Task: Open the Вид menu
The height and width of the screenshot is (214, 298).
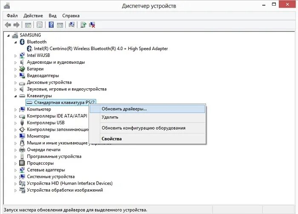Action: click(x=52, y=16)
